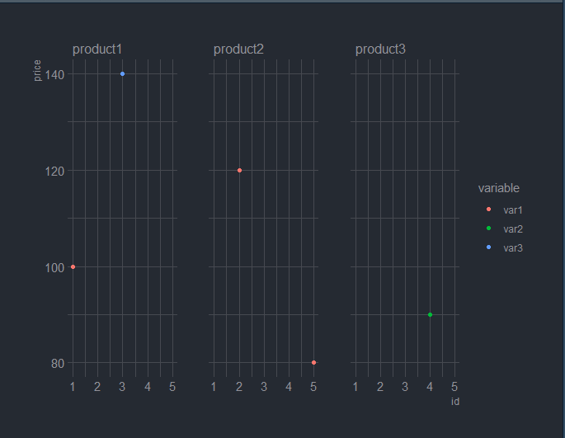Click the red point at price 80 in product2
The height and width of the screenshot is (438, 565).
314,363
